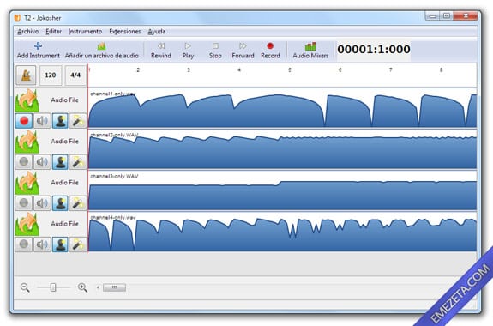Viewport: 493px width, 326px height.
Task: Mute the channel3-only track
Action: pyautogui.click(x=42, y=203)
